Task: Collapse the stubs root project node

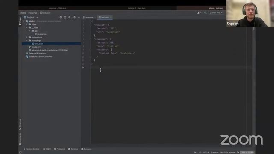Action: (x=24, y=21)
